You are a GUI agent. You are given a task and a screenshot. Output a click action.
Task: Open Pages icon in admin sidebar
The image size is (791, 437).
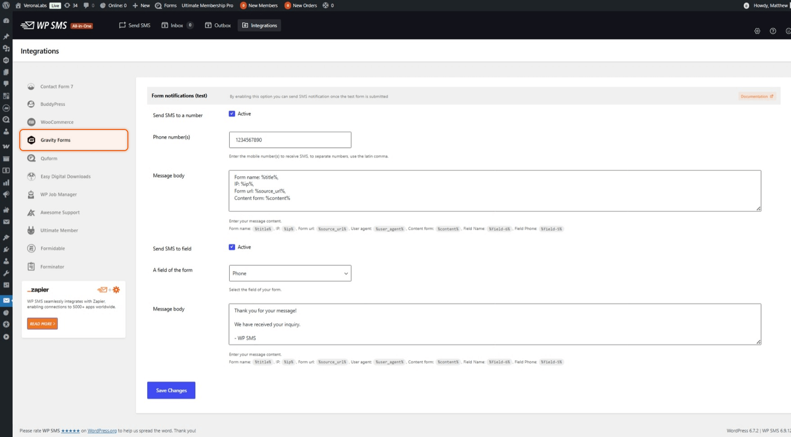(6, 72)
